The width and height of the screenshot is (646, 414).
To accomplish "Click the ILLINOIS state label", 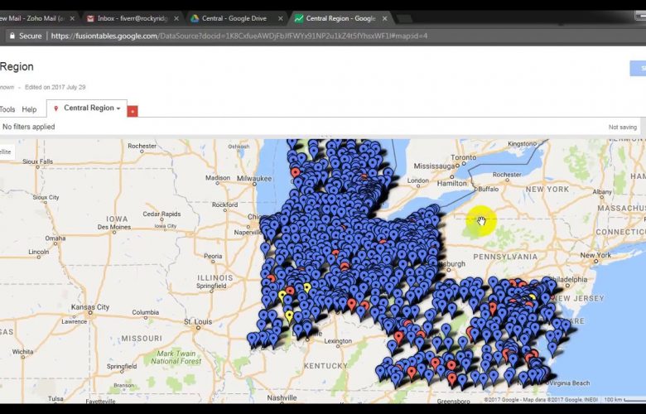I will click(x=215, y=278).
